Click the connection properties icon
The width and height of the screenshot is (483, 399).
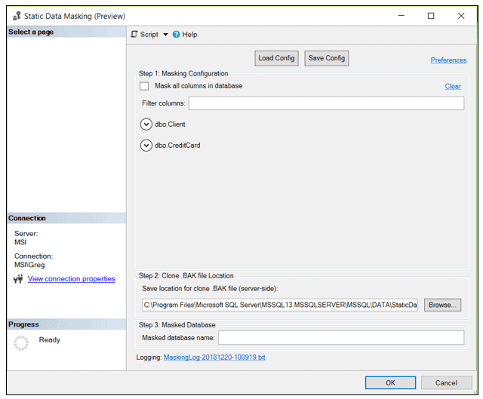19,279
